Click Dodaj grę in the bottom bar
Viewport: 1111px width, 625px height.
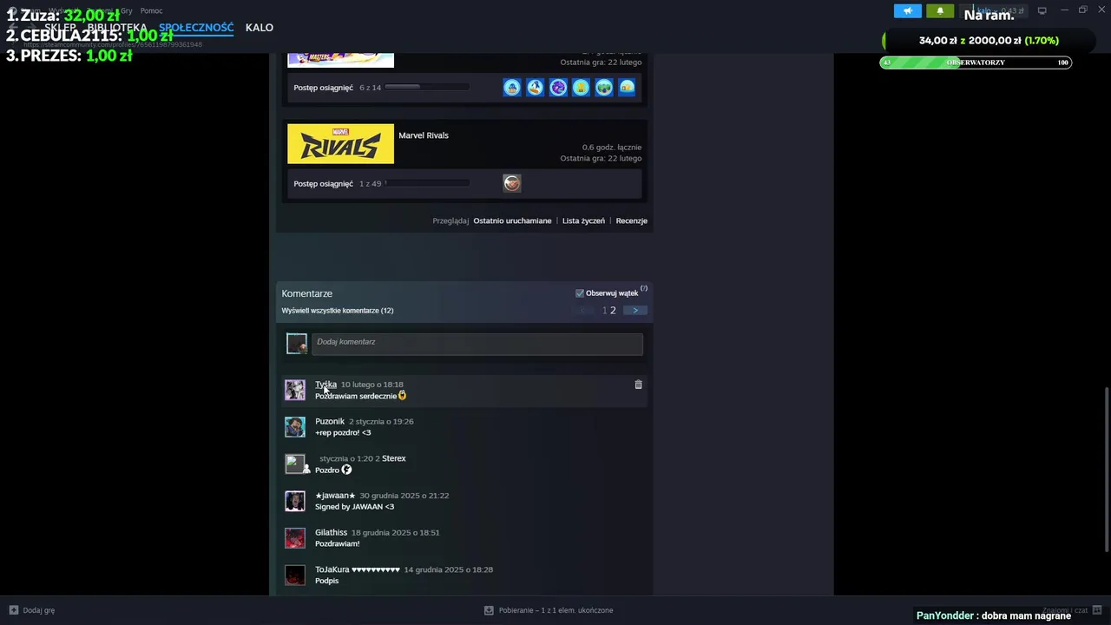[38, 610]
